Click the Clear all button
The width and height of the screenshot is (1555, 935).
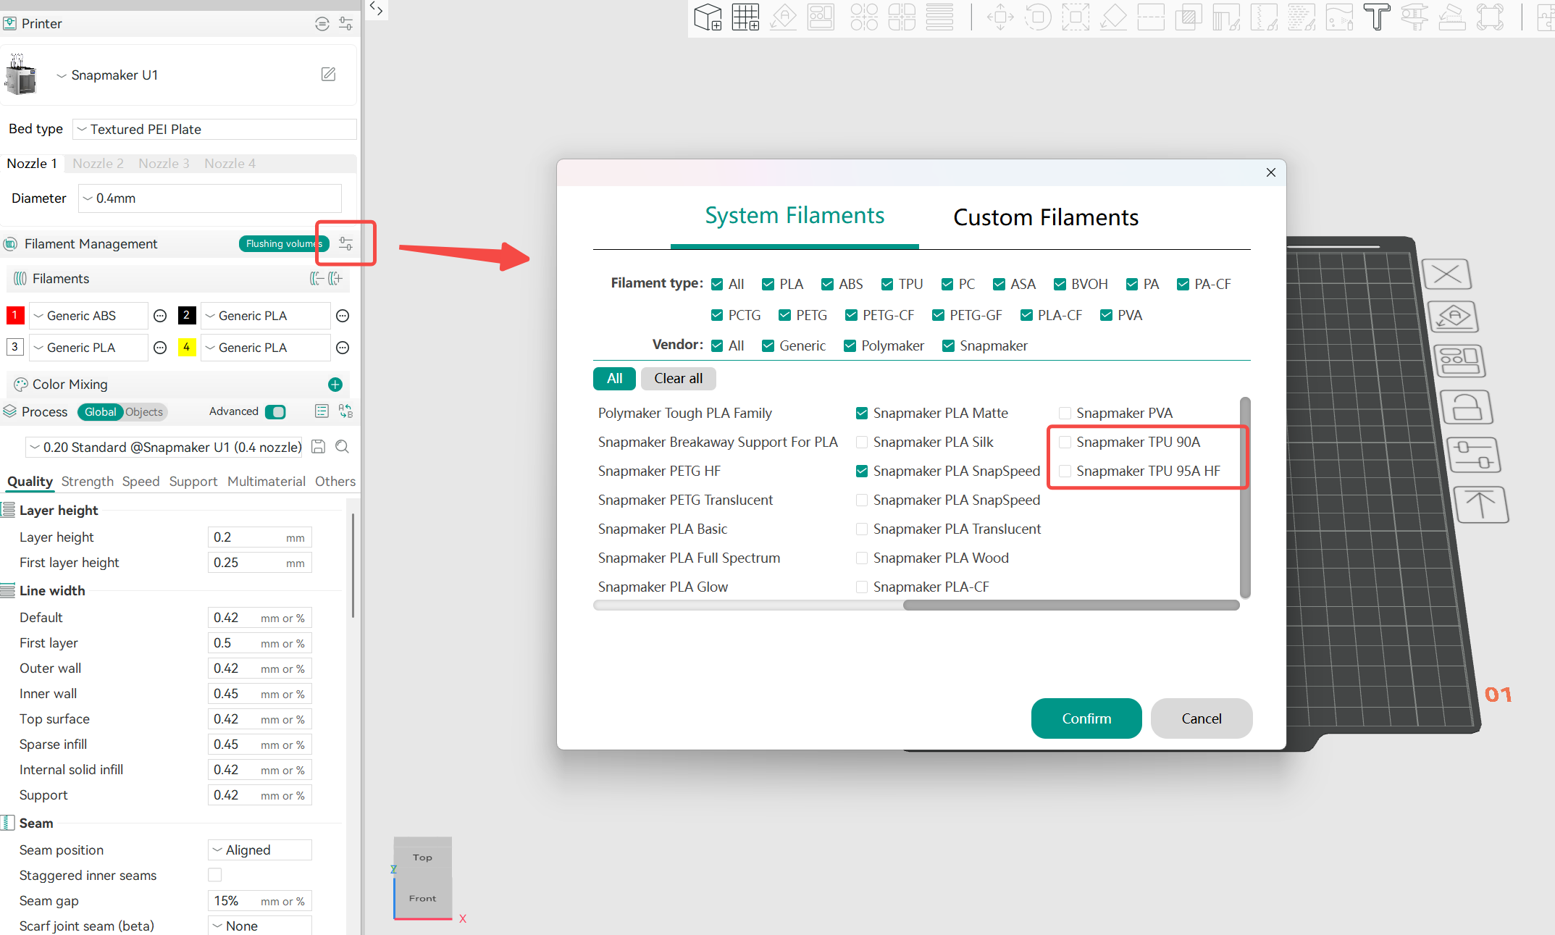coord(678,378)
